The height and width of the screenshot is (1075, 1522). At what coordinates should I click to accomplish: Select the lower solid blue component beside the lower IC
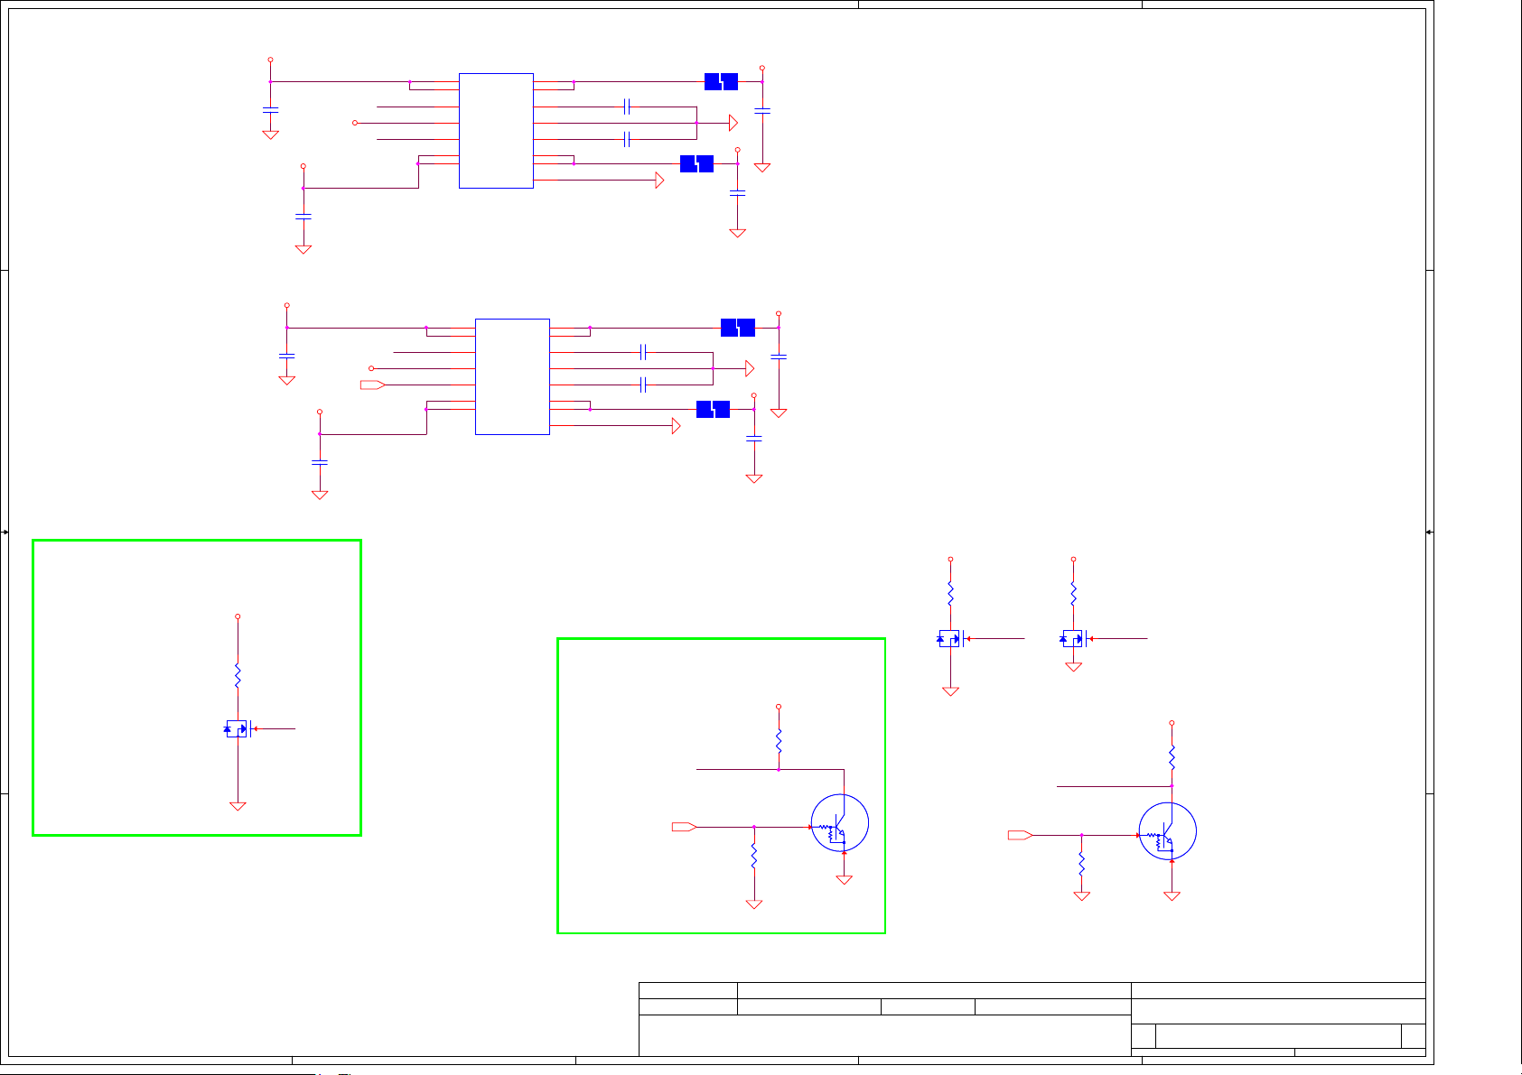(713, 410)
